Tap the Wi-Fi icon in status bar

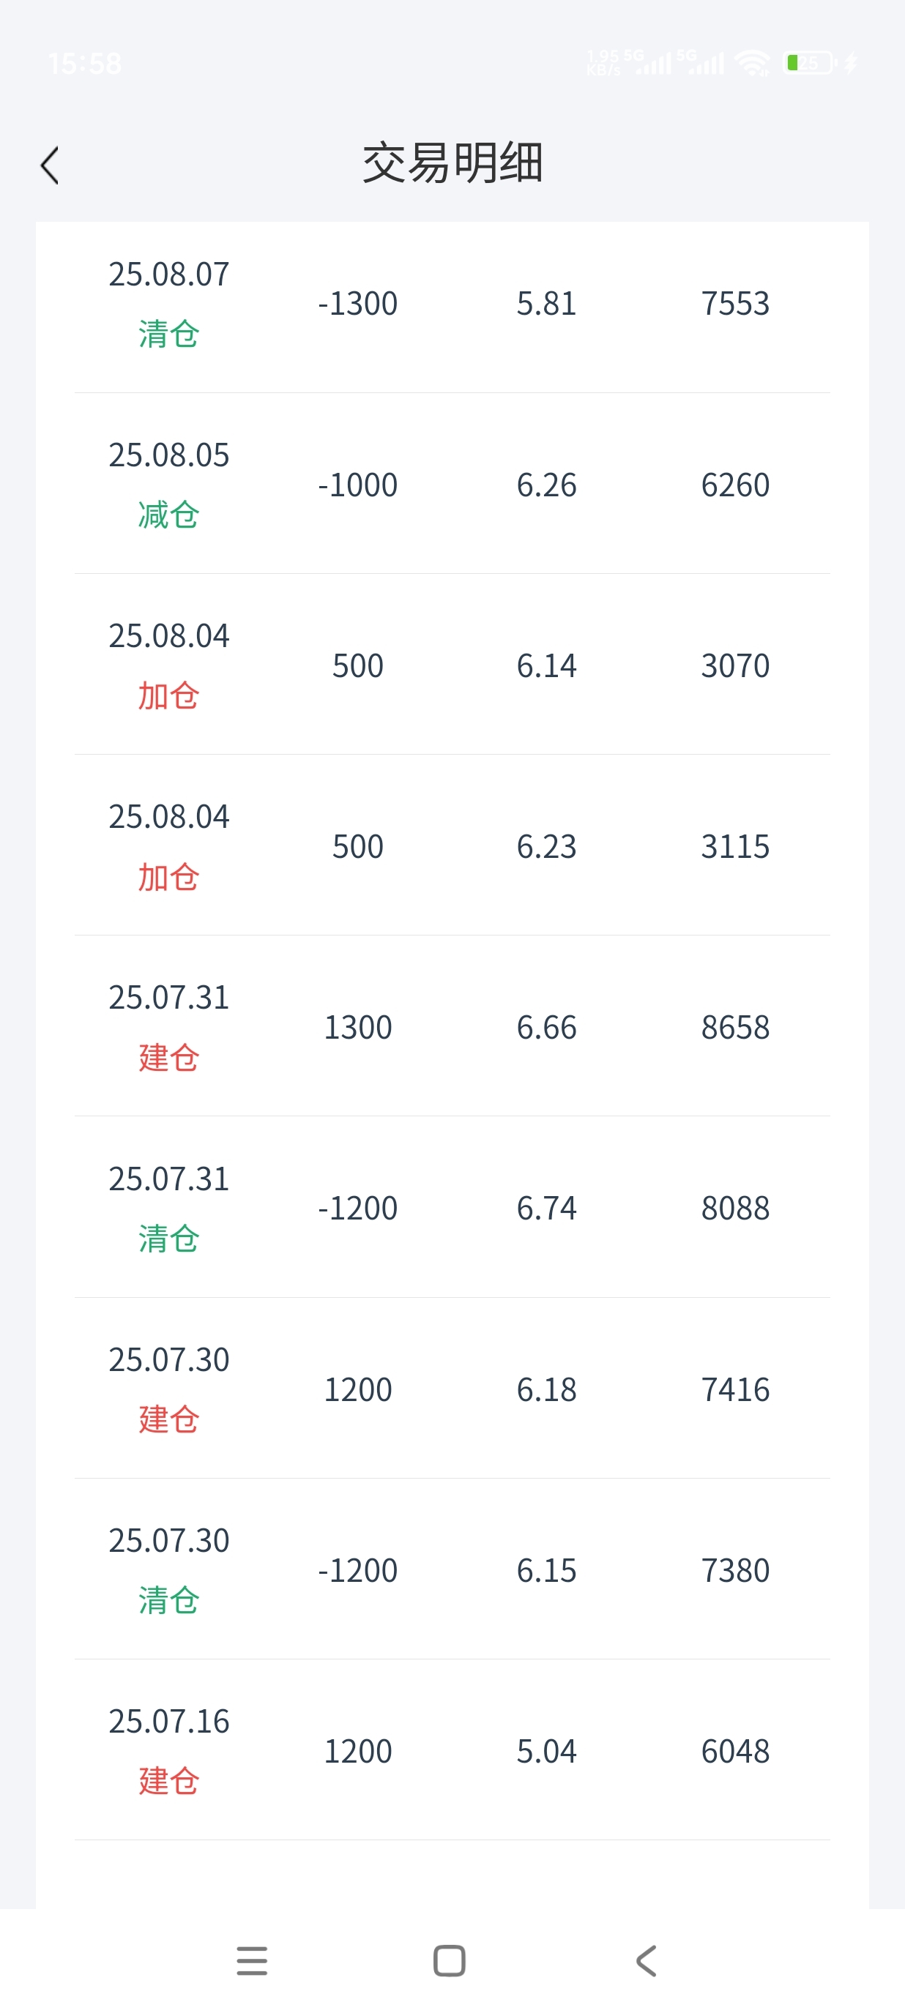(753, 62)
